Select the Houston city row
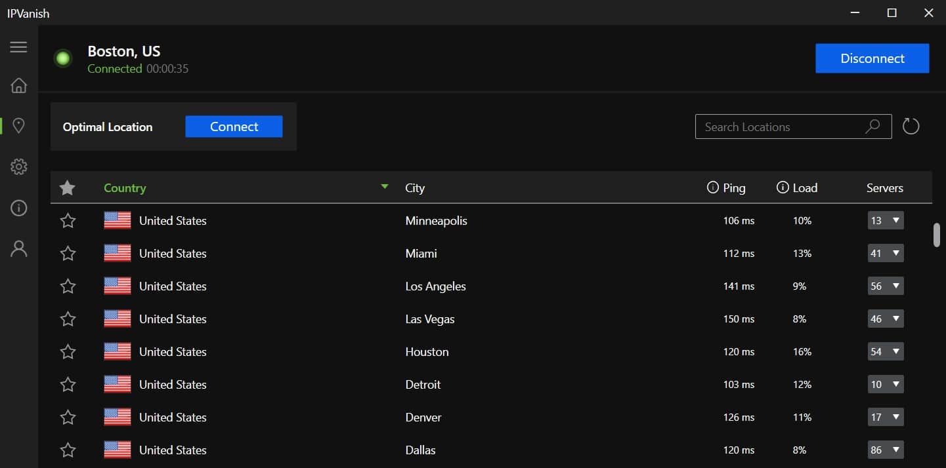The height and width of the screenshot is (468, 946). tap(491, 351)
